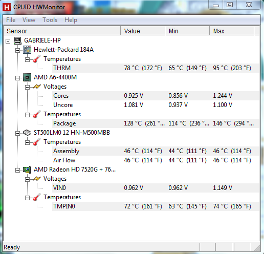Click the window resize grip corner
The height and width of the screenshot is (254, 264).
coord(257,248)
